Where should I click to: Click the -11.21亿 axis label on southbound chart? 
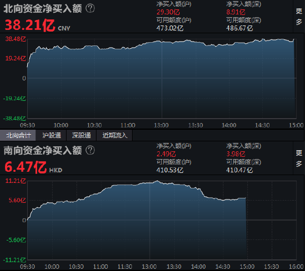pyautogui.click(x=14, y=260)
